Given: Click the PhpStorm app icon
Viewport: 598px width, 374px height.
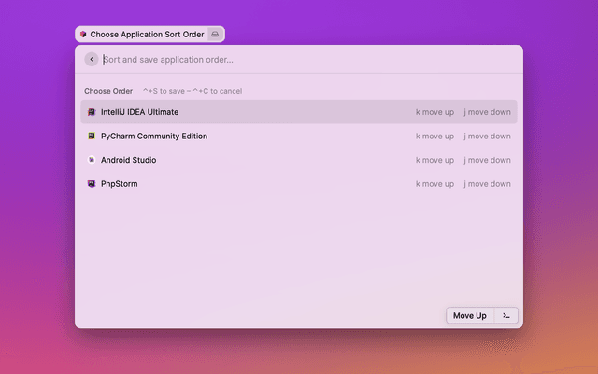Looking at the screenshot, I should pos(92,184).
